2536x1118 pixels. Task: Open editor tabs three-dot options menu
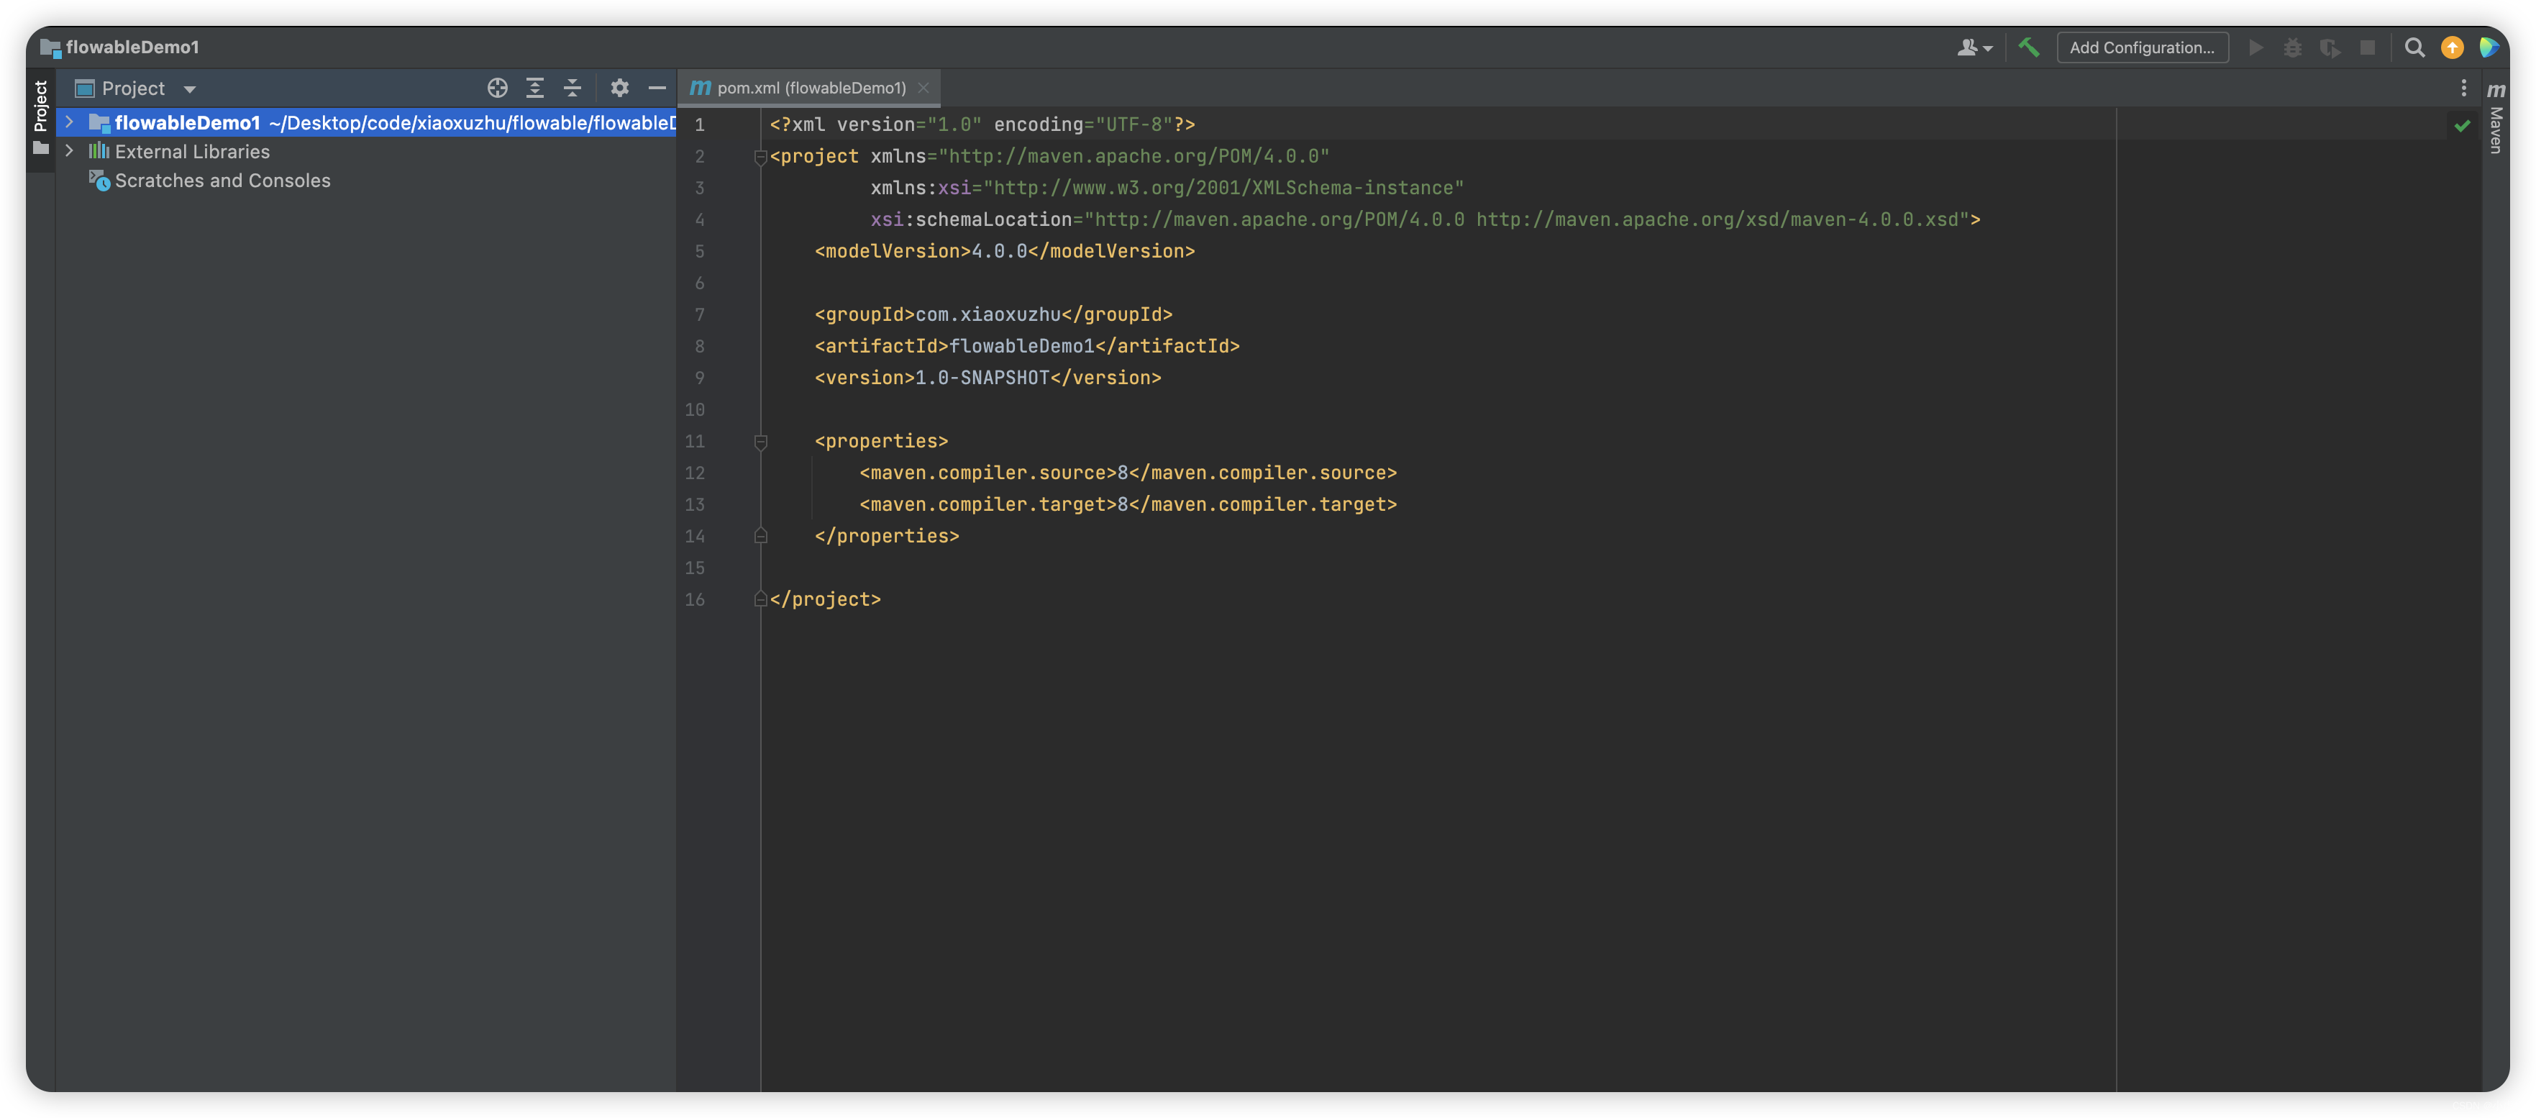(2464, 88)
